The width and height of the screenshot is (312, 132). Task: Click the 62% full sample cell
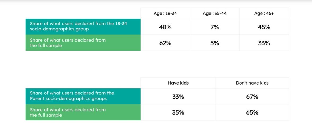[x=165, y=43]
